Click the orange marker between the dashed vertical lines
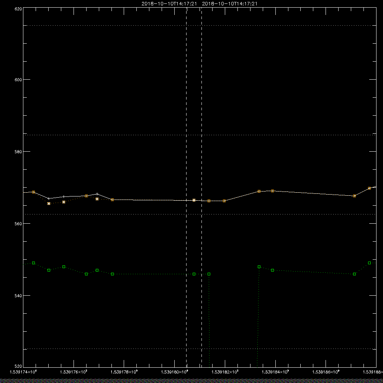 click(194, 200)
